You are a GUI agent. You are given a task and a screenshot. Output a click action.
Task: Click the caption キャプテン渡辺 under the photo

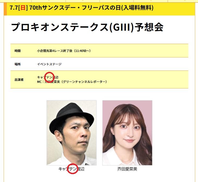coord(71,169)
